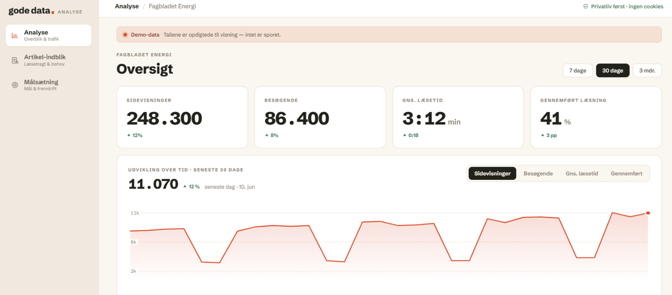Click the Oversigt heading
Image resolution: width=672 pixels, height=295 pixels.
pyautogui.click(x=145, y=69)
